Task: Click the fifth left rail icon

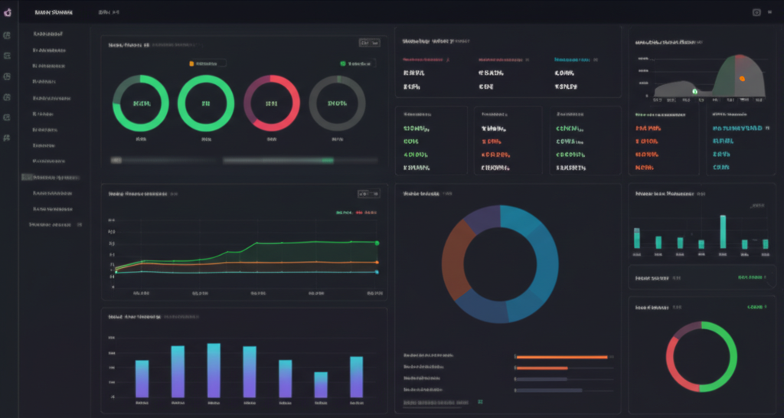Action: click(8, 117)
